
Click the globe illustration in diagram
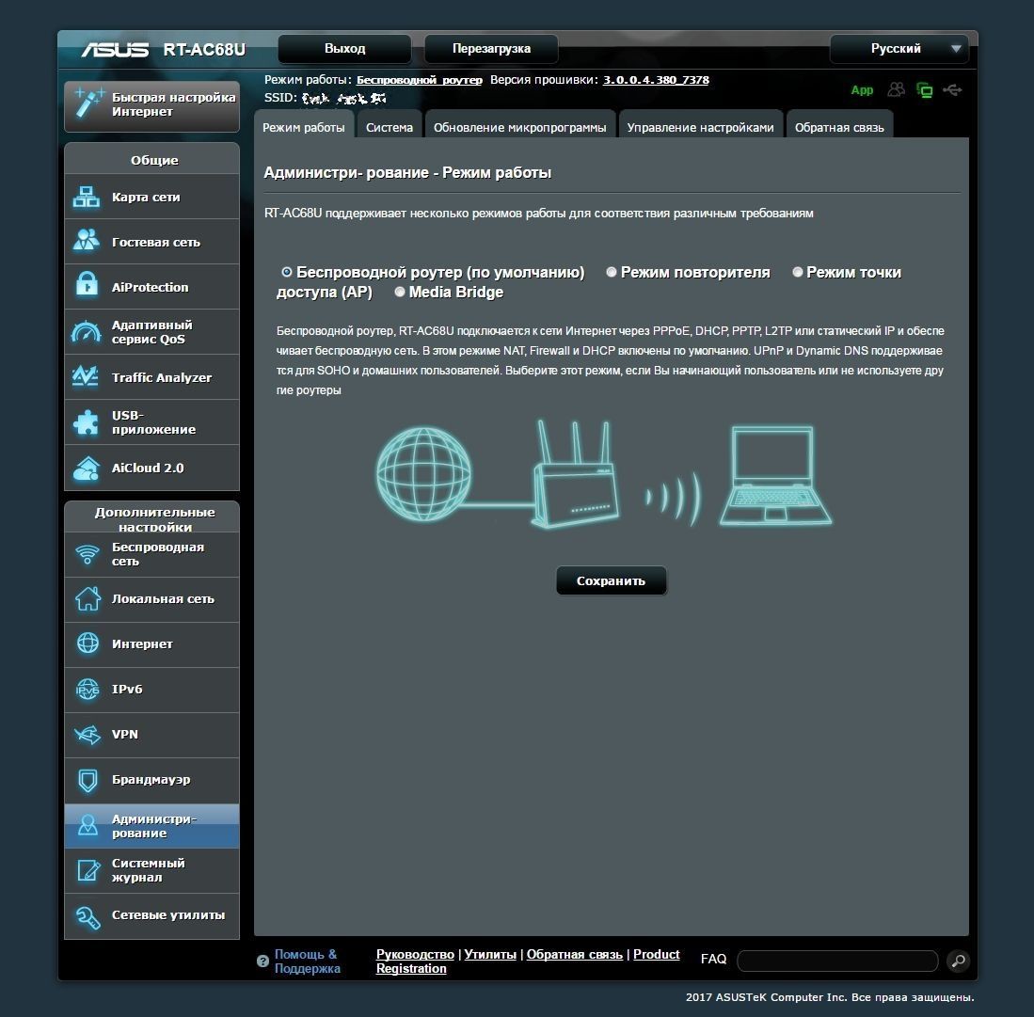tap(423, 473)
